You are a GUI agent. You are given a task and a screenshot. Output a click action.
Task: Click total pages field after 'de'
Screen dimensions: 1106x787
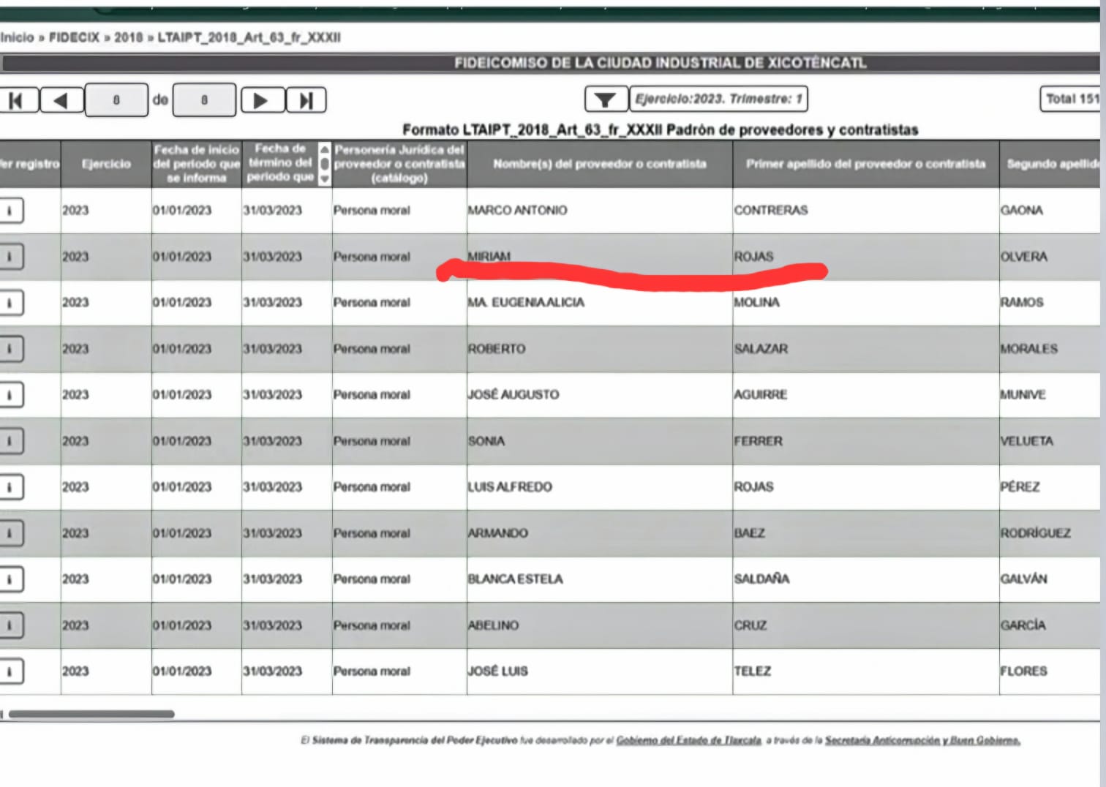204,100
